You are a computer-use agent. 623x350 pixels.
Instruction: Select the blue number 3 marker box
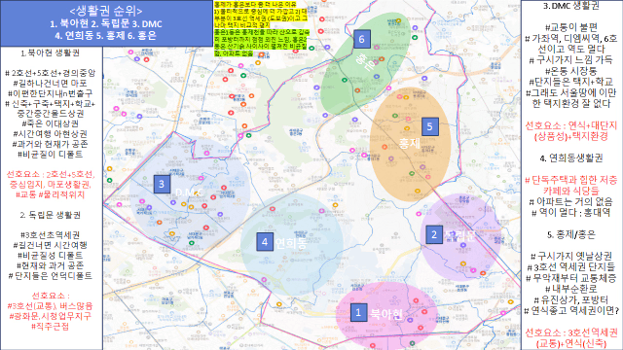[x=162, y=184]
